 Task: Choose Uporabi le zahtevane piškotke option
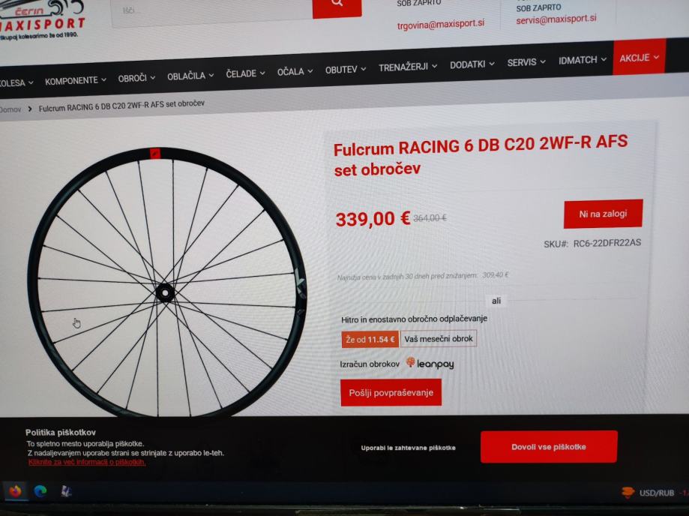(408, 448)
